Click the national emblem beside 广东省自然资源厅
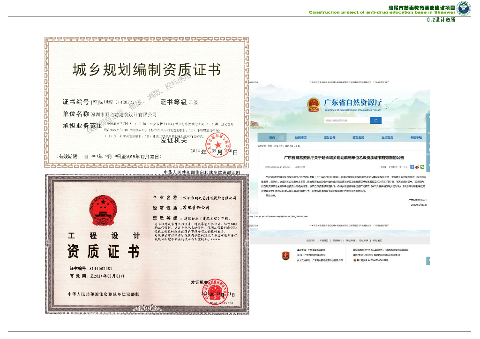Screen dimensions: 480x339 tap(314, 105)
